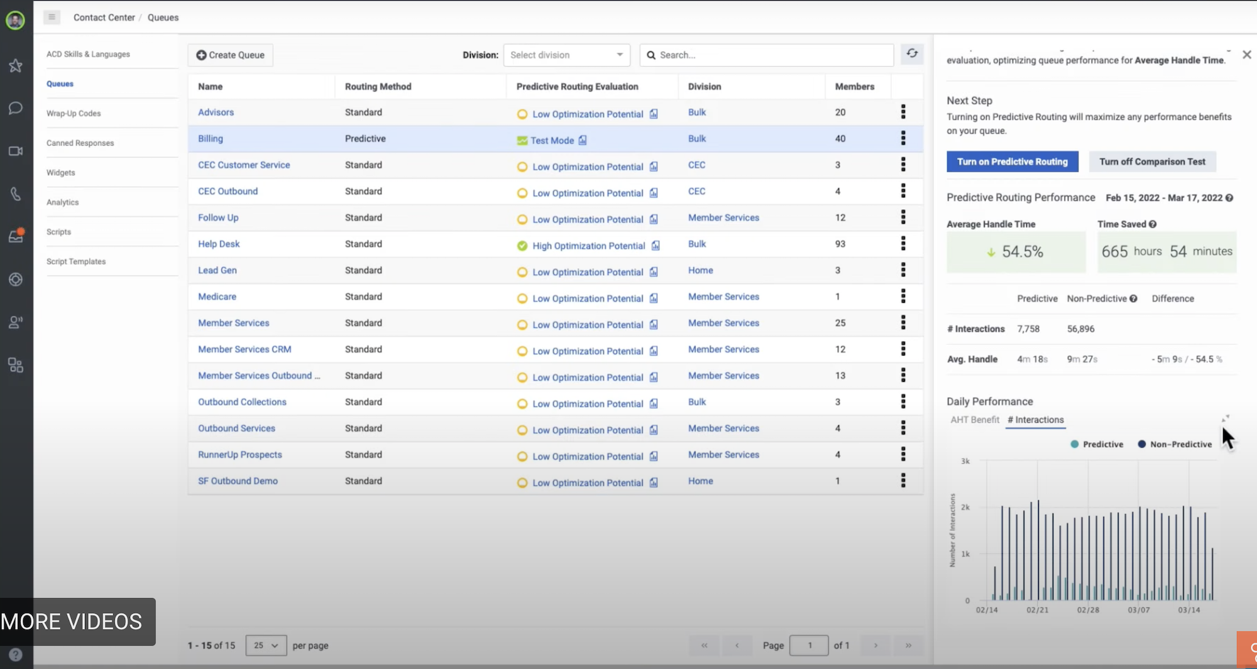Open the video camera sidebar icon

(x=16, y=151)
